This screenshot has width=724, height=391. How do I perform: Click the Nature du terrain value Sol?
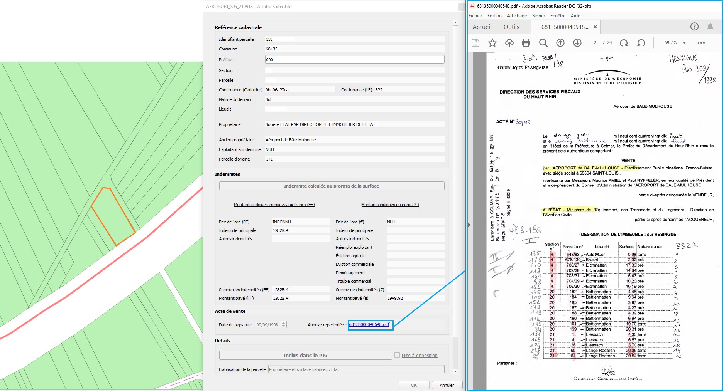tap(354, 99)
